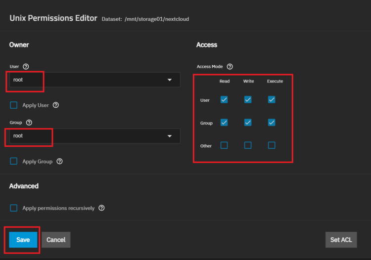The width and height of the screenshot is (371, 260).
Task: Uncheck Group Write permission
Action: (248, 123)
